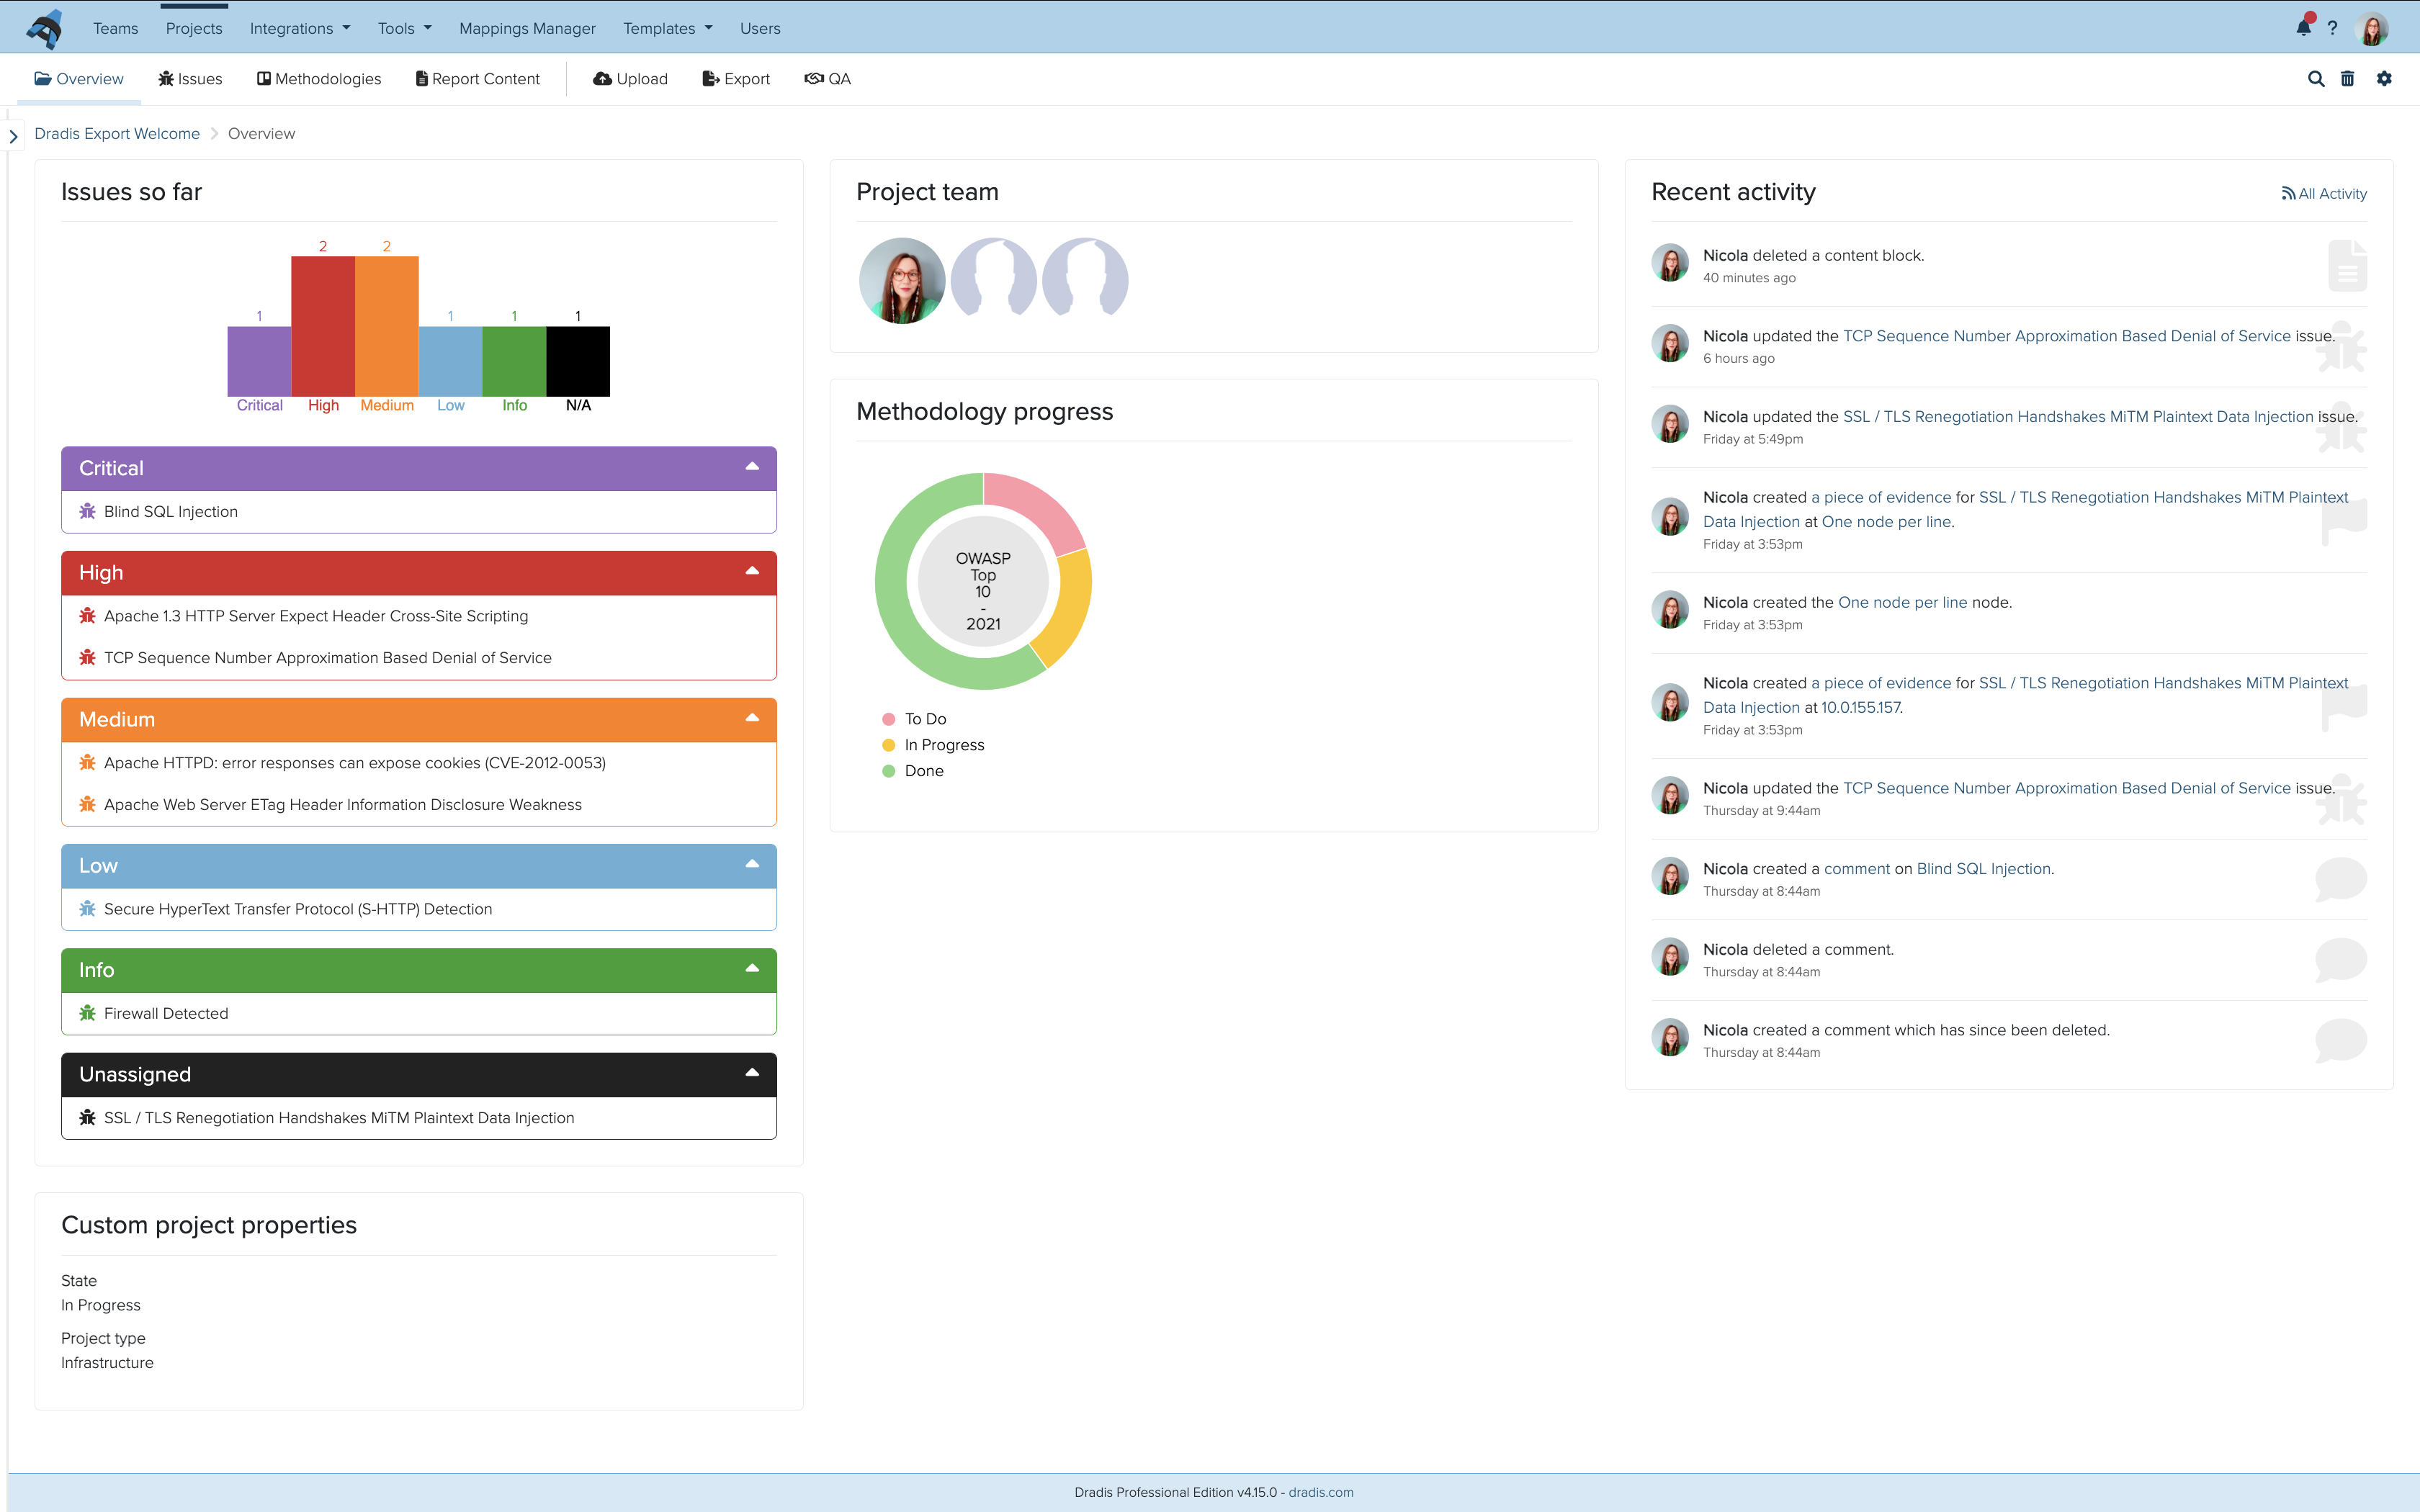This screenshot has height=1512, width=2420.
Task: Open the Report Content tab
Action: (x=478, y=79)
